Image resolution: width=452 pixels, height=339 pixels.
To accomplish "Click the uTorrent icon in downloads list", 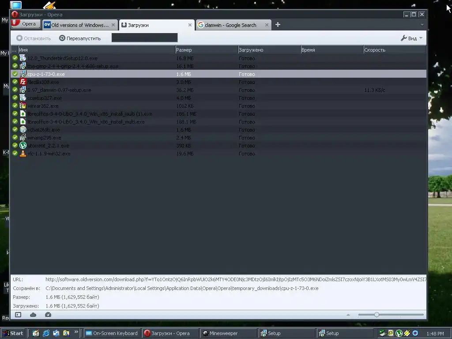I will pos(23,145).
